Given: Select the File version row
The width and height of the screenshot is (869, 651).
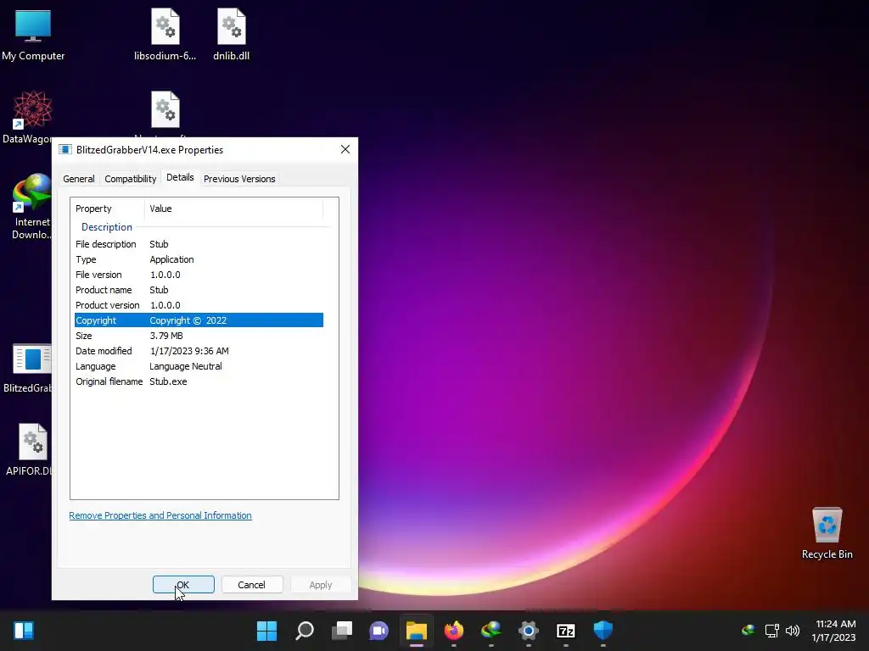Looking at the screenshot, I should [x=199, y=275].
